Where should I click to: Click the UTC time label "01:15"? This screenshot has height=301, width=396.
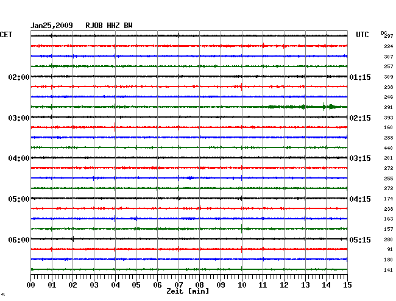click(360, 77)
